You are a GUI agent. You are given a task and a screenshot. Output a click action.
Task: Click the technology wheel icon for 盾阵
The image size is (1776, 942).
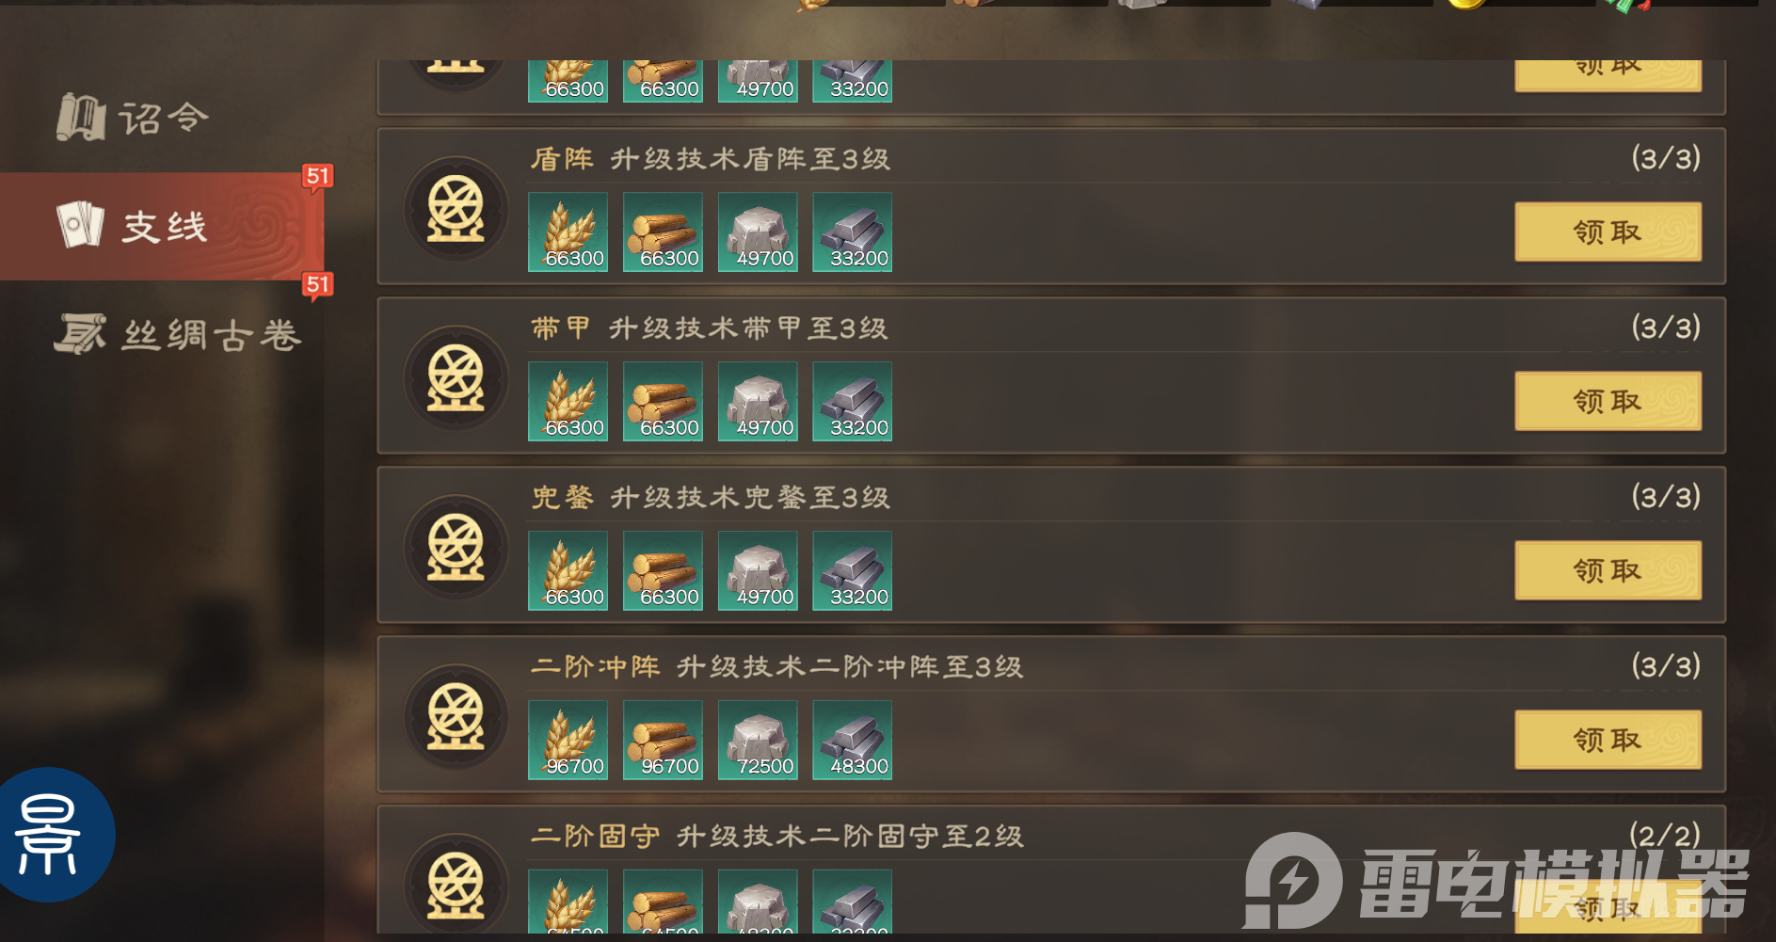(x=456, y=209)
